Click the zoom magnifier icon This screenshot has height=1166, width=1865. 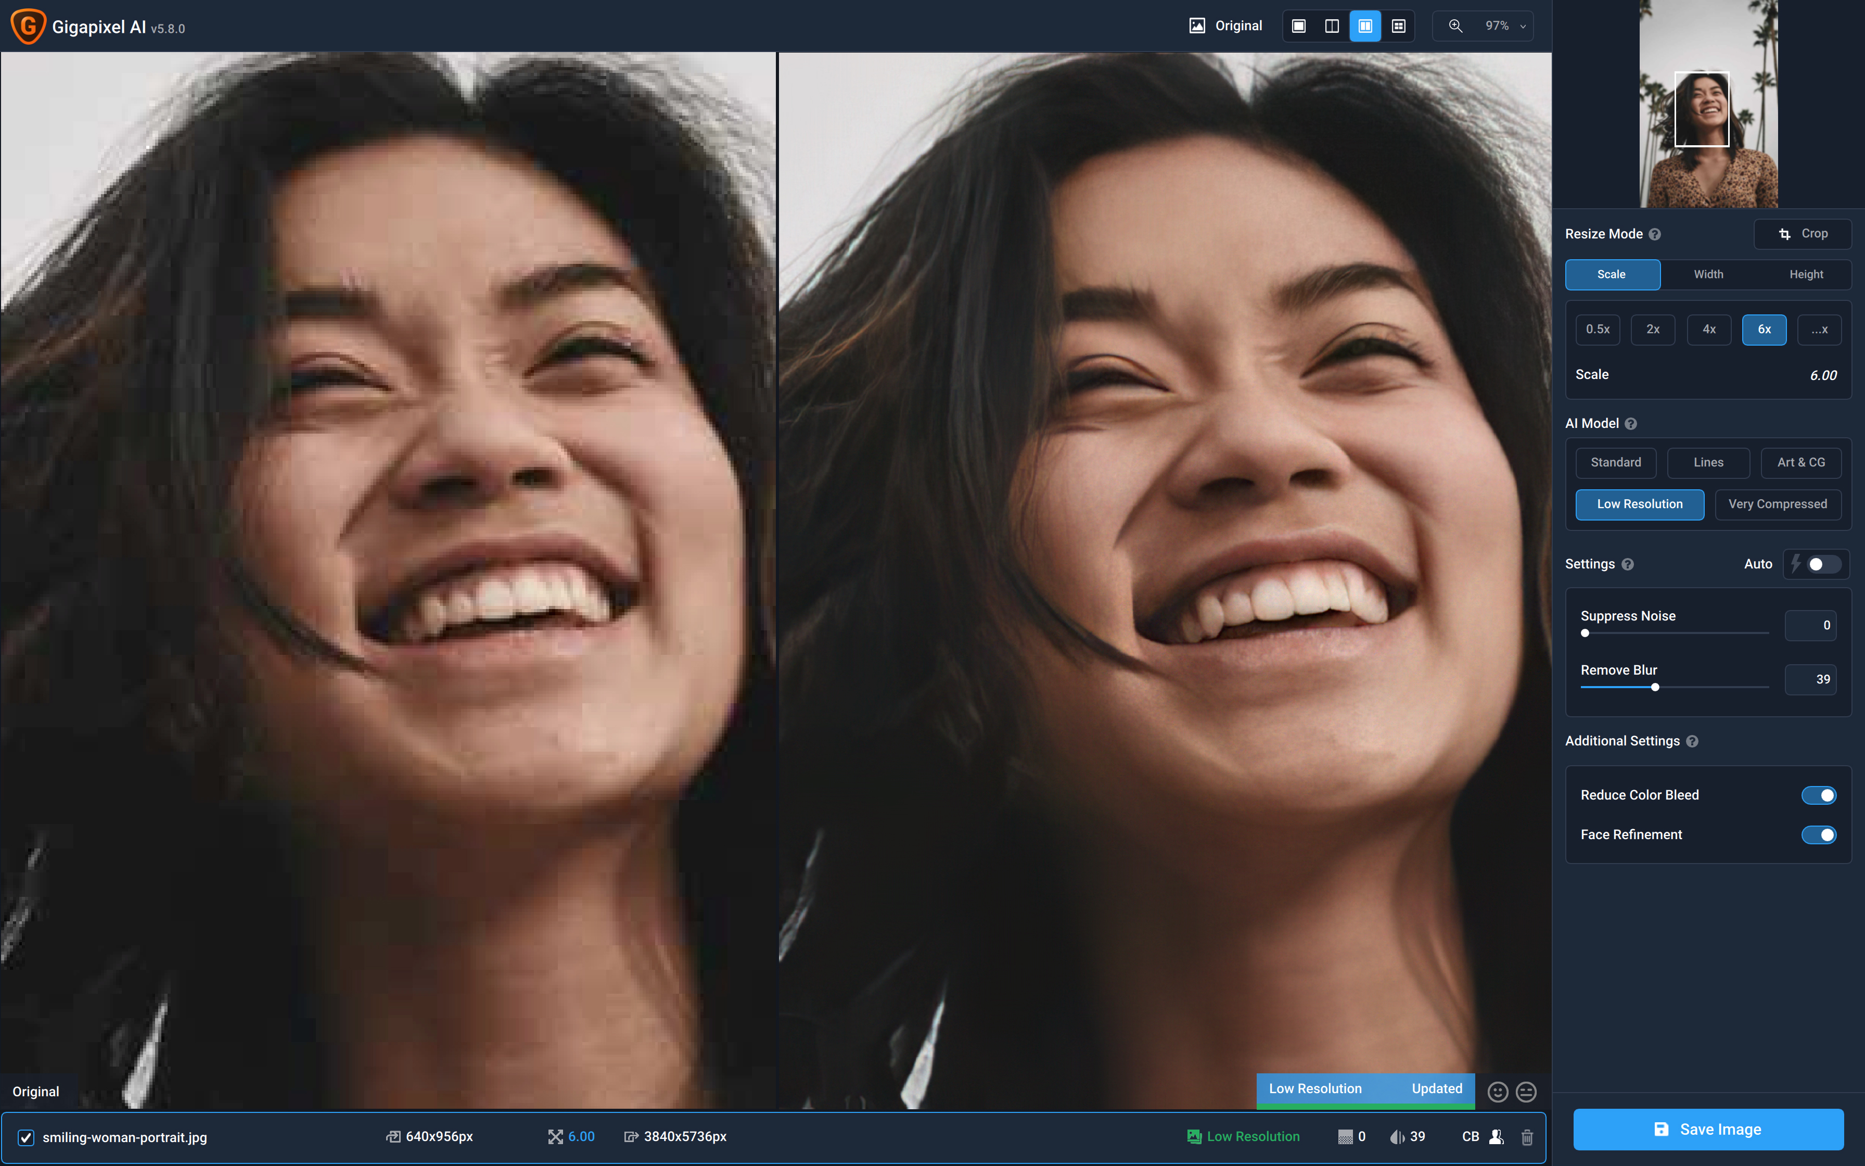pyautogui.click(x=1455, y=26)
